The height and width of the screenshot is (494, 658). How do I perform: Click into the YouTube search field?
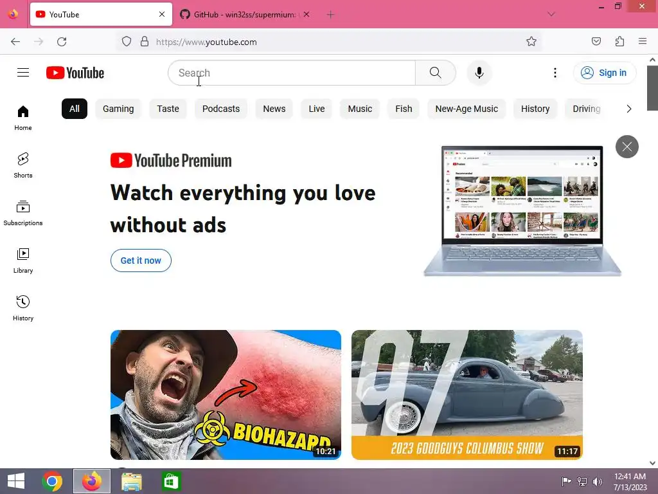pyautogui.click(x=292, y=73)
